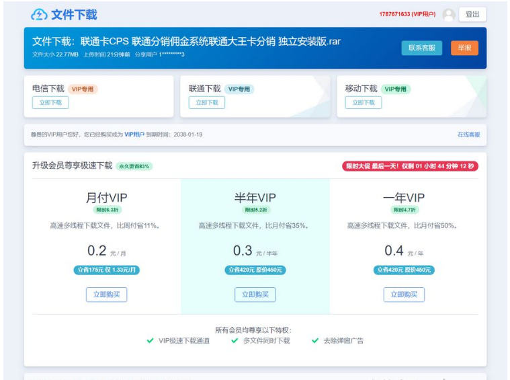510x380 pixels.
Task: Click the 半年VIP heading
Action: tap(255, 198)
